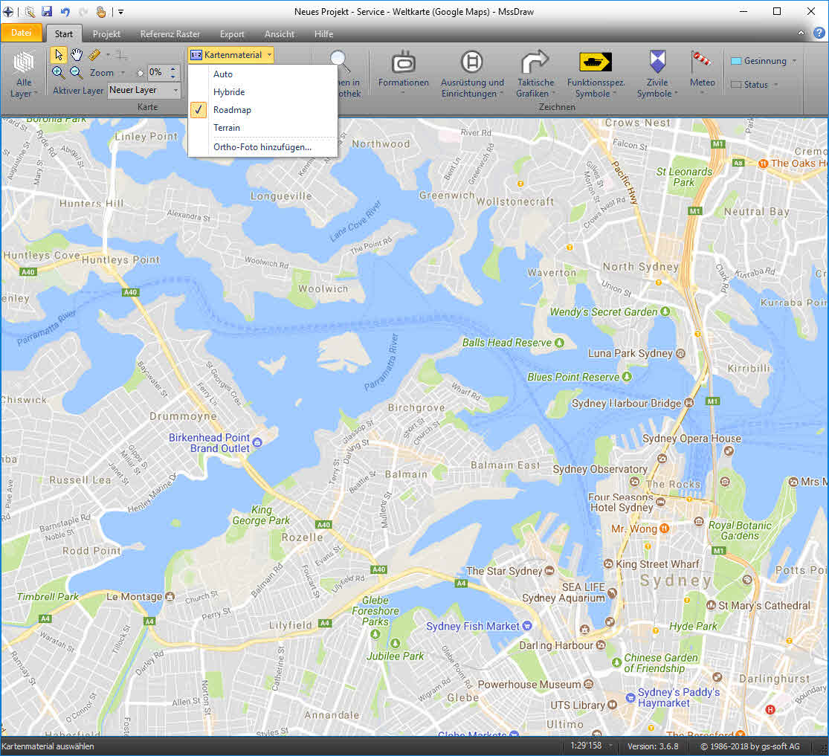Click the Powerhouse Museum map label
The image size is (829, 756).
point(529,684)
